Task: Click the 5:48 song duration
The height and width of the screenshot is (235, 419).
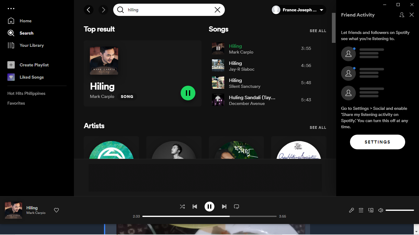Action: [x=306, y=83]
